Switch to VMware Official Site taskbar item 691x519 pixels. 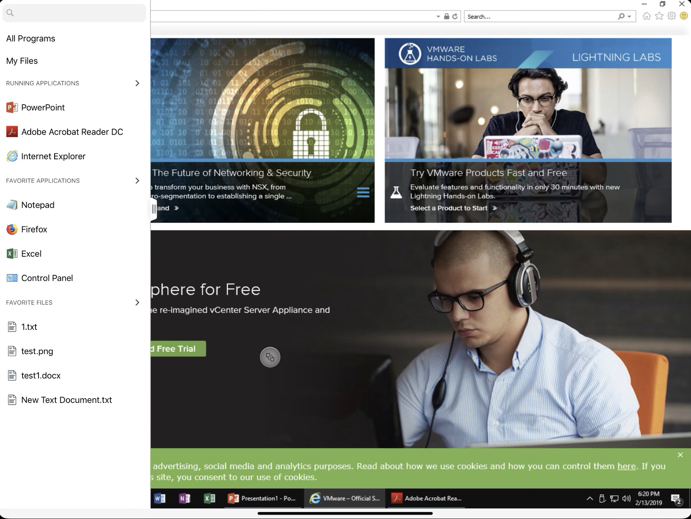(345, 498)
